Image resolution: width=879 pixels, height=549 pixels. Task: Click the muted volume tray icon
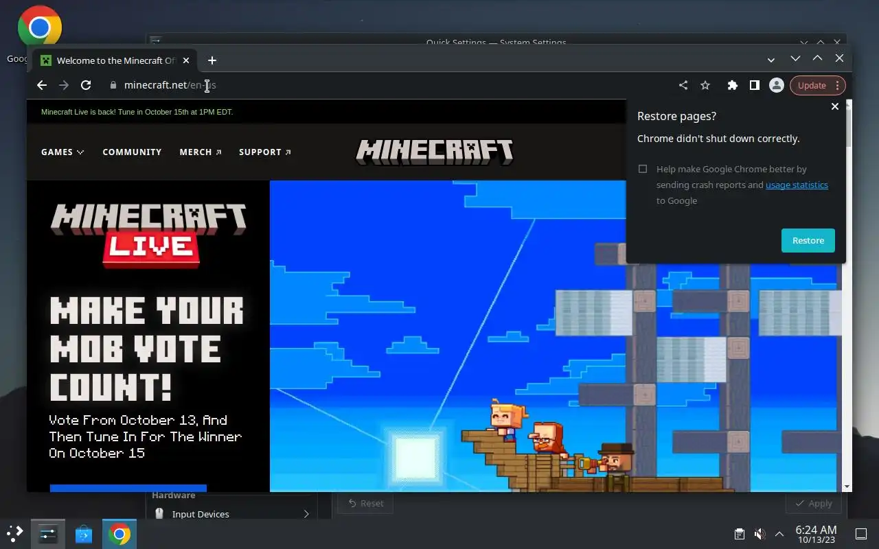pyautogui.click(x=760, y=534)
